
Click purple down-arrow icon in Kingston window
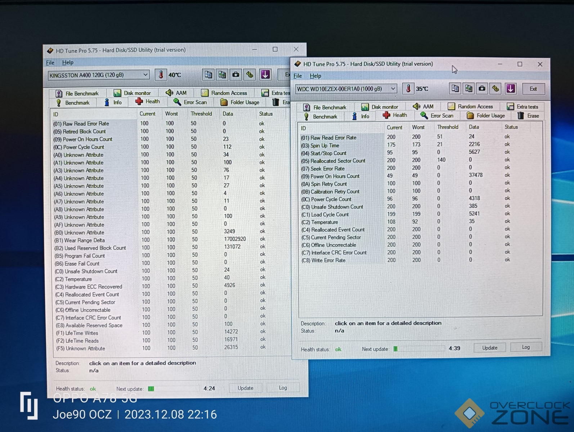(265, 75)
